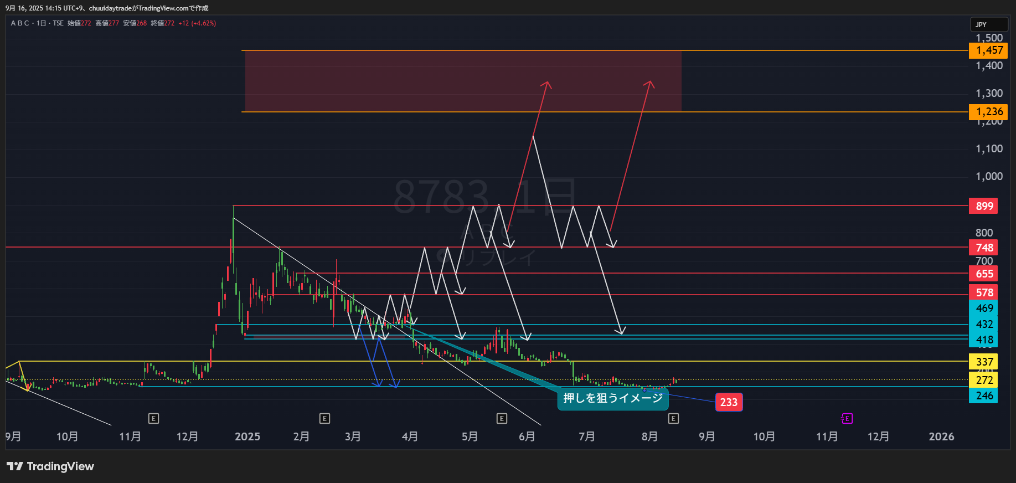Screen dimensions: 1016x483
Task: Click the red 233 price callout label
Action: click(x=729, y=402)
